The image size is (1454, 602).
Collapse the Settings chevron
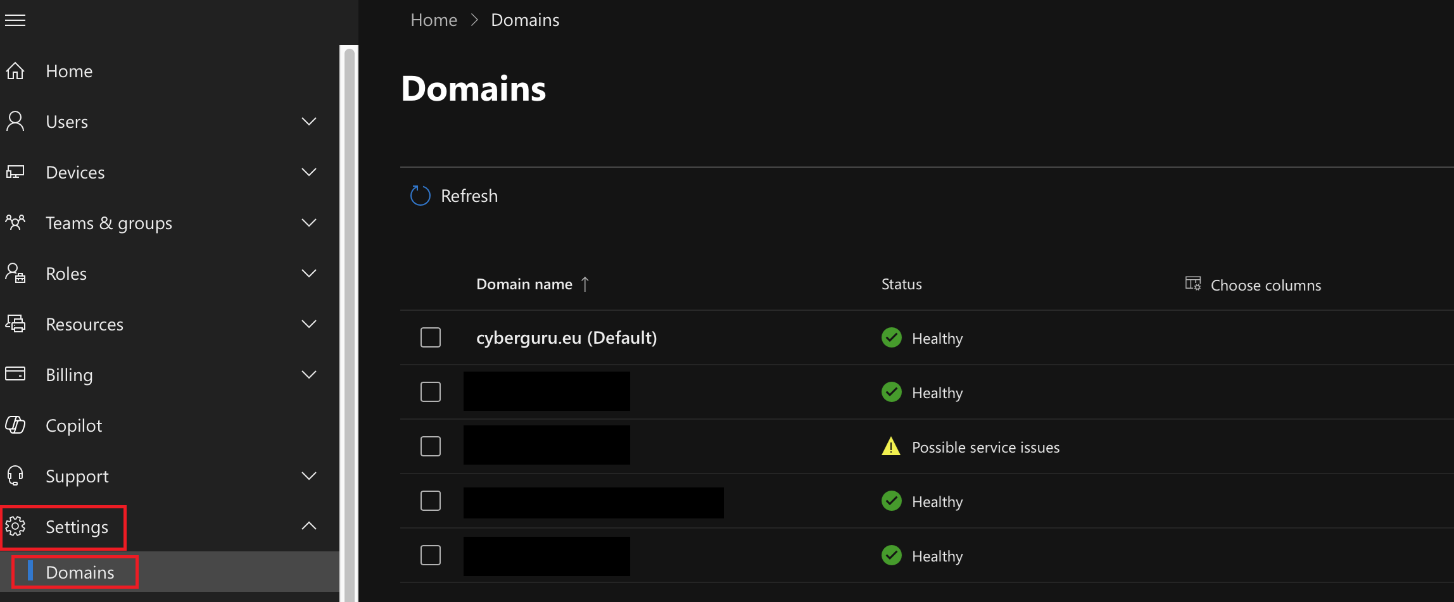[309, 525]
